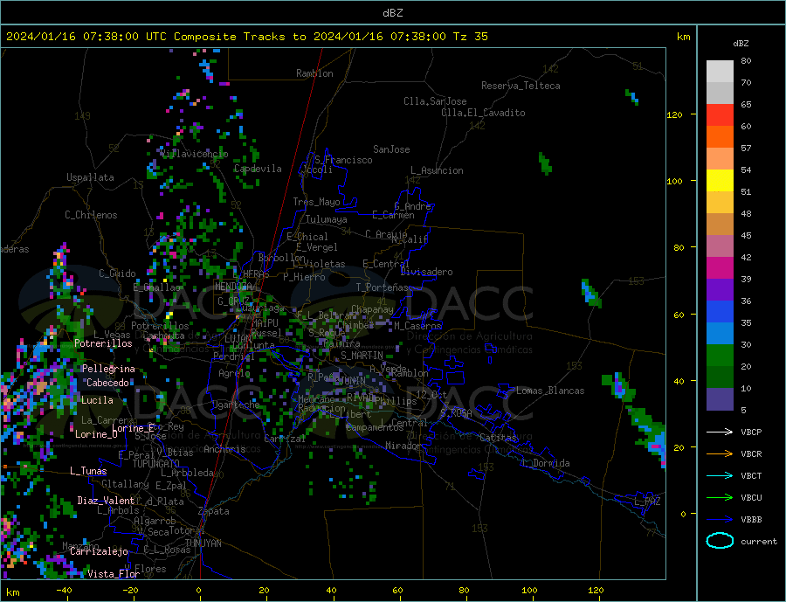Click the Clla.El_Cavadito label

point(483,113)
